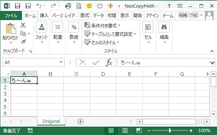Open the user account dropdown
This screenshot has height=135, width=217.
point(201,15)
